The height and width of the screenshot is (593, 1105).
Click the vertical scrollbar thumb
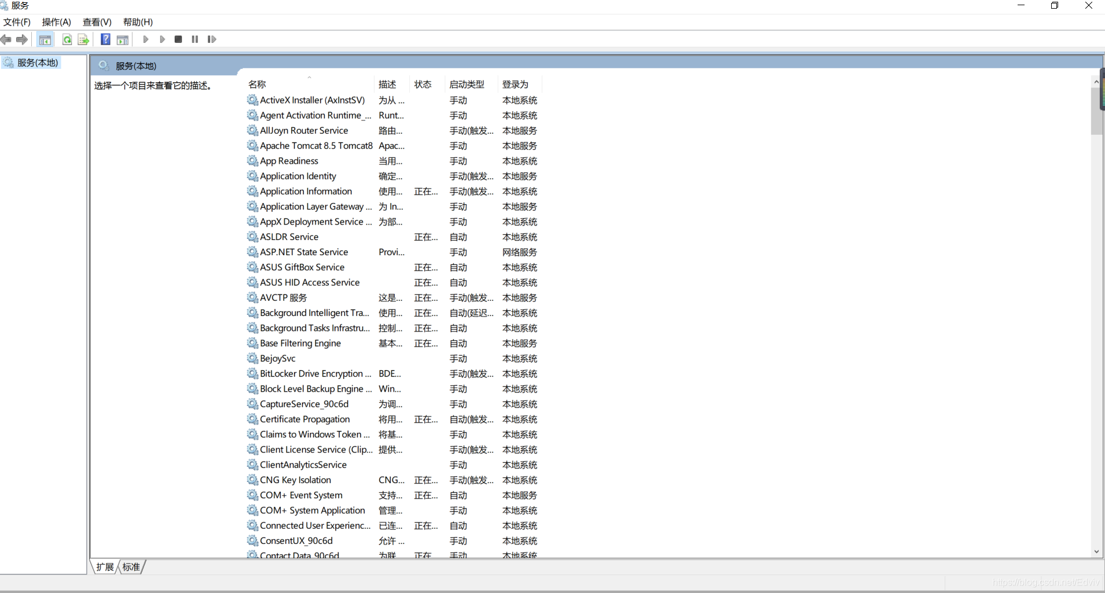point(1096,111)
